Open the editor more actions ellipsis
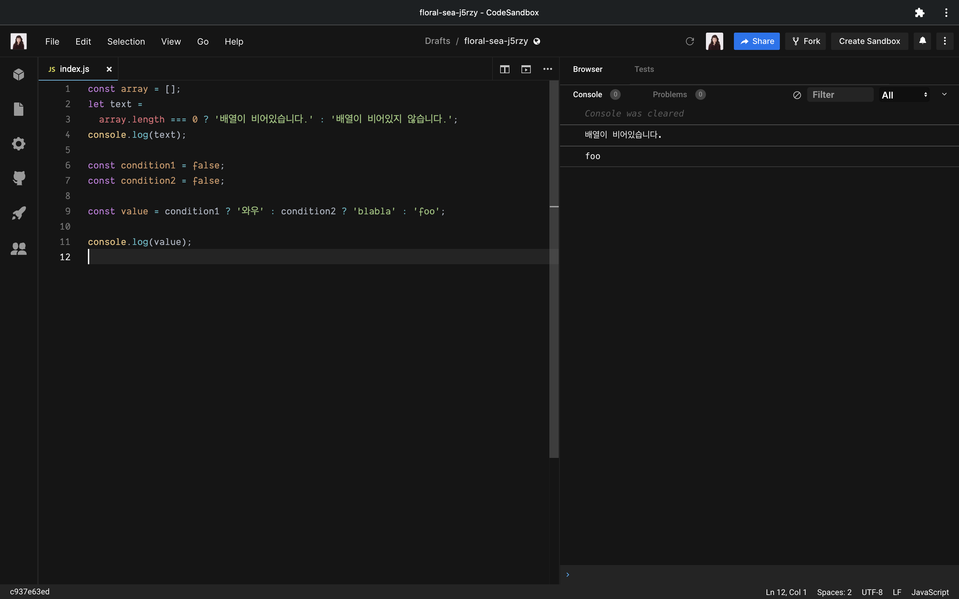The image size is (959, 599). [x=548, y=69]
